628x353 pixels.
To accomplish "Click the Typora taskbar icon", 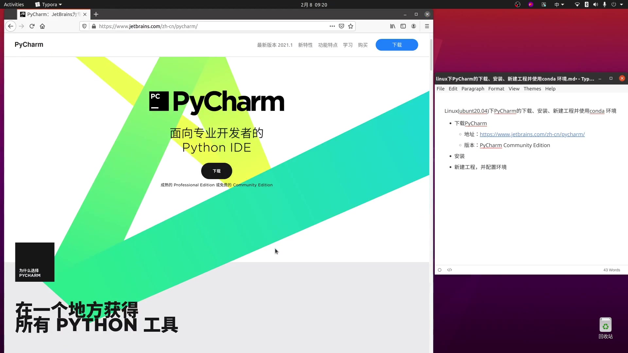I will point(47,4).
